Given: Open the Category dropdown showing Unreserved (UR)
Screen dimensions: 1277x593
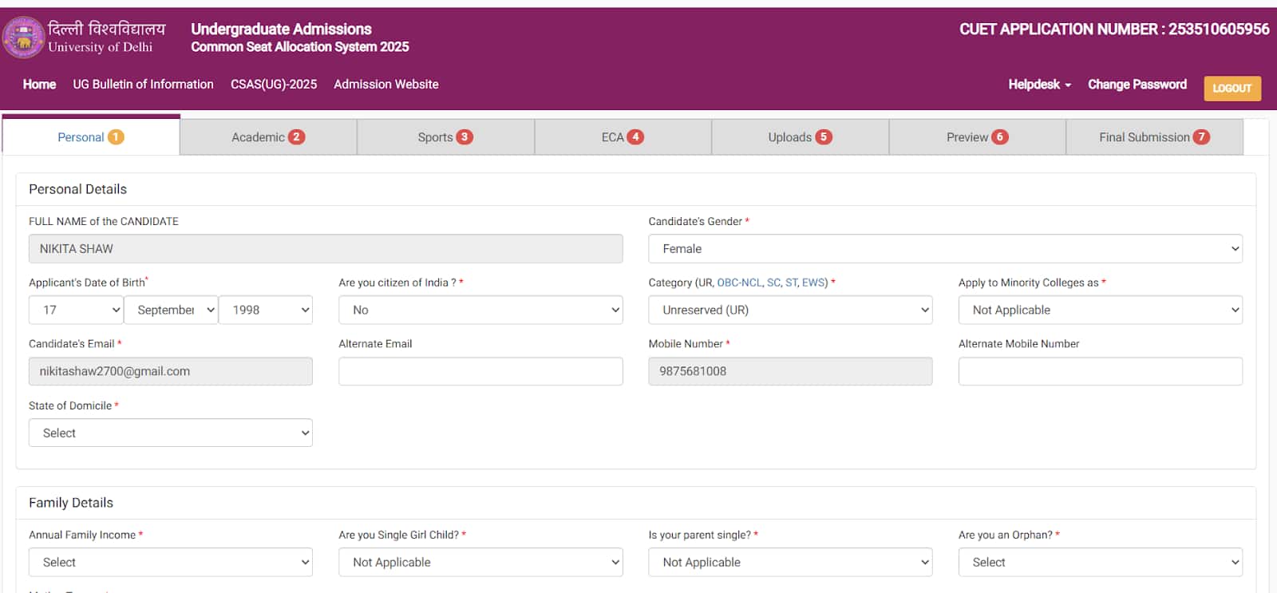Looking at the screenshot, I should pos(790,310).
